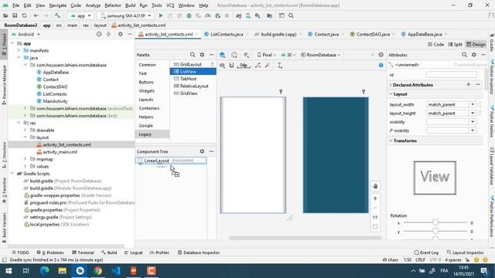
Task: Collapse the Transforms section
Action: click(391, 141)
